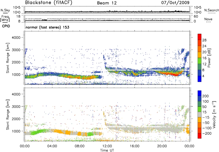The image size is (219, 152).
Task: Click the date '07/Oct/2009'
Action: click(x=175, y=3)
